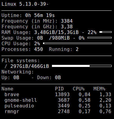Click the Swap usage progress bar
The width and height of the screenshot is (114, 119).
99,38
